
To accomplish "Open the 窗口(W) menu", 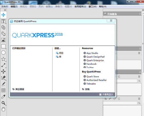I will 92,7.
